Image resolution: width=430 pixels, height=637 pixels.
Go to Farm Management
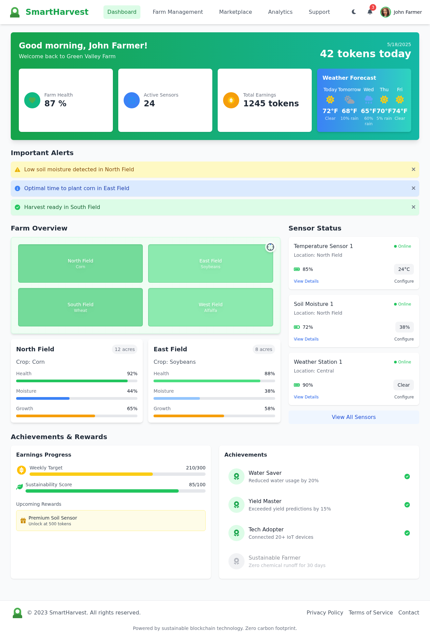coord(178,12)
